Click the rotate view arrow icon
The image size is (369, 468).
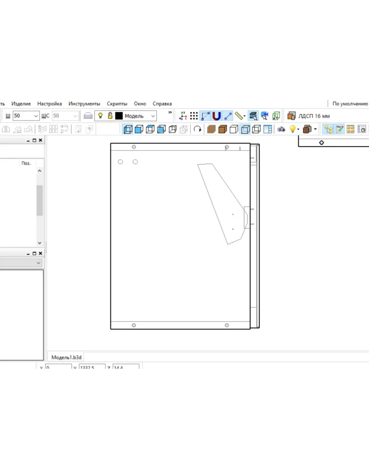click(197, 129)
